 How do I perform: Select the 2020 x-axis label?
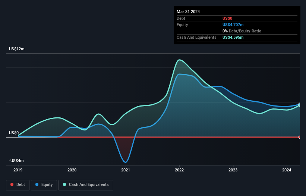pyautogui.click(x=72, y=170)
